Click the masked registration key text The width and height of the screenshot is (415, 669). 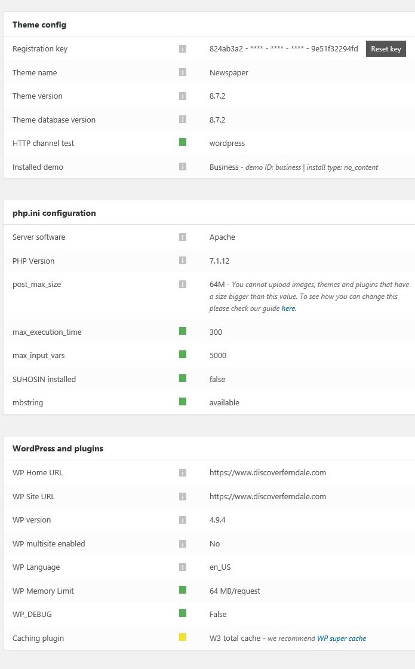pyautogui.click(x=284, y=49)
